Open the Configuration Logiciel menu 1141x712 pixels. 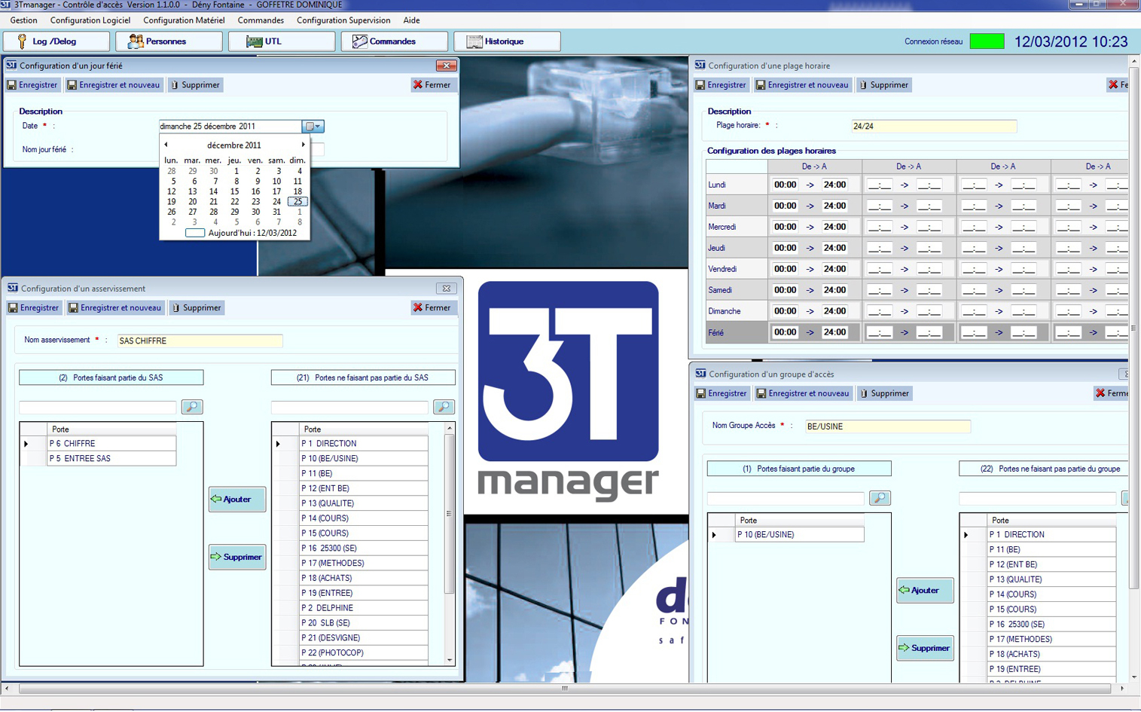tap(90, 20)
